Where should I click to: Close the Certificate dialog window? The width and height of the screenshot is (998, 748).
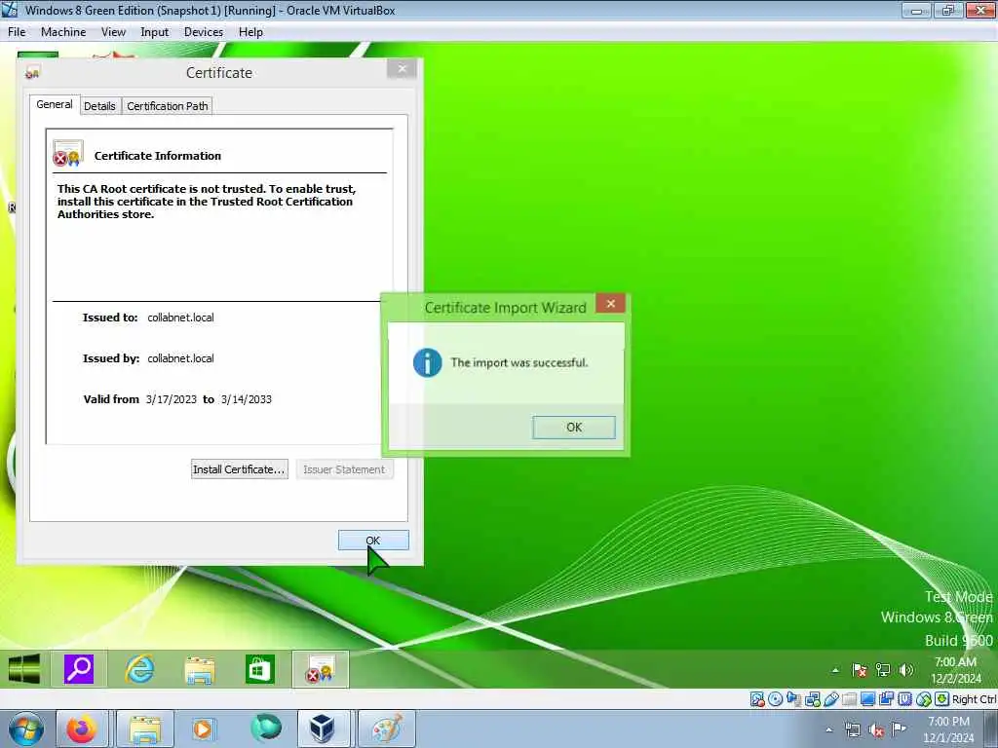coord(402,69)
